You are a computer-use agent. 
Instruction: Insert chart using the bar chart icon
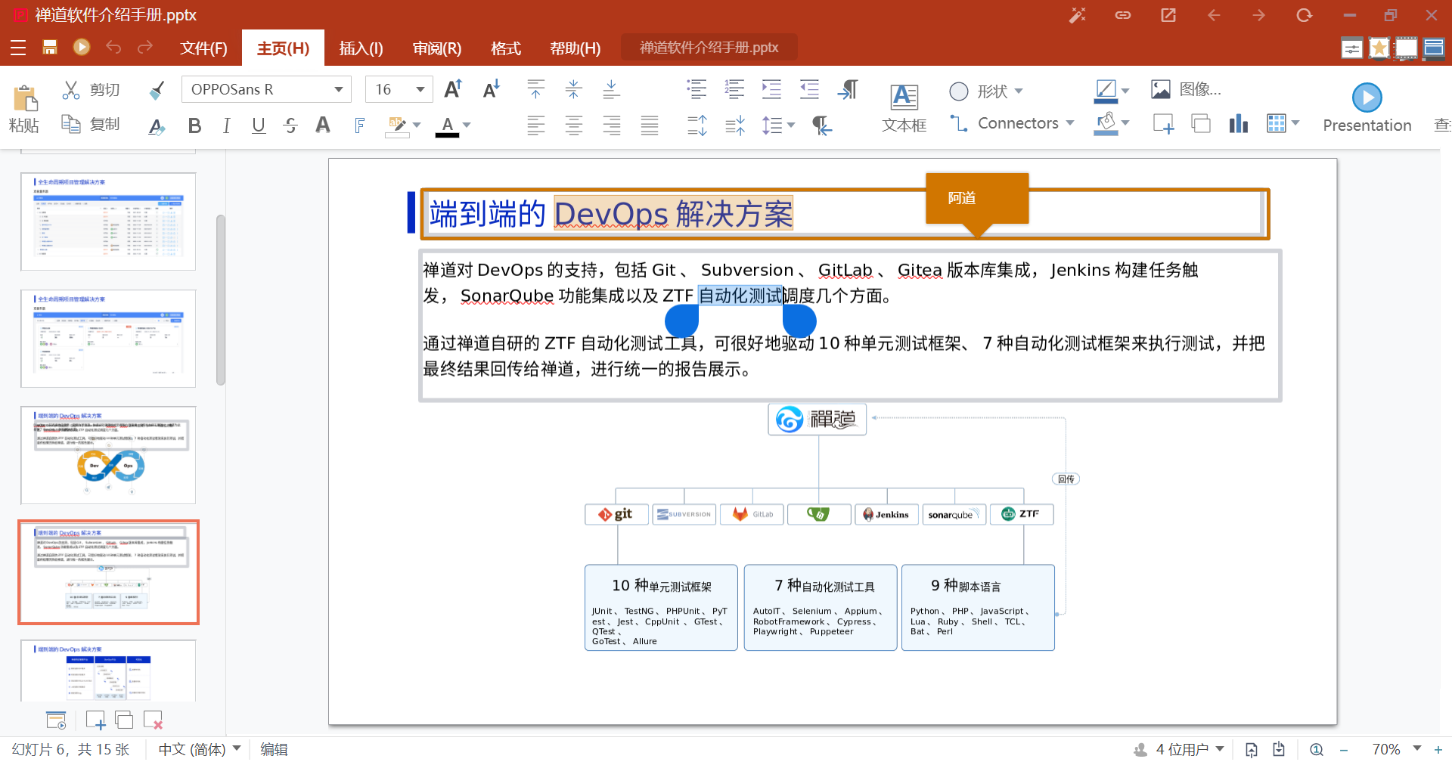pos(1238,124)
